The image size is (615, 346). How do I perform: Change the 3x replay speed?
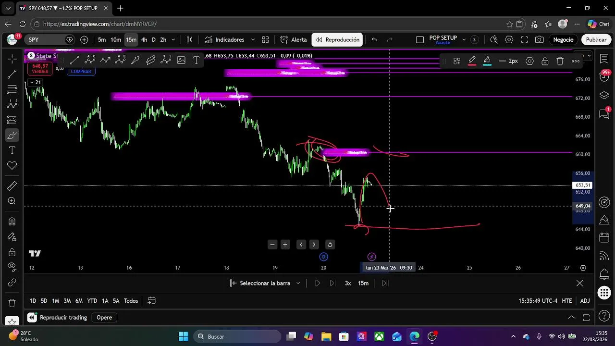(x=348, y=283)
